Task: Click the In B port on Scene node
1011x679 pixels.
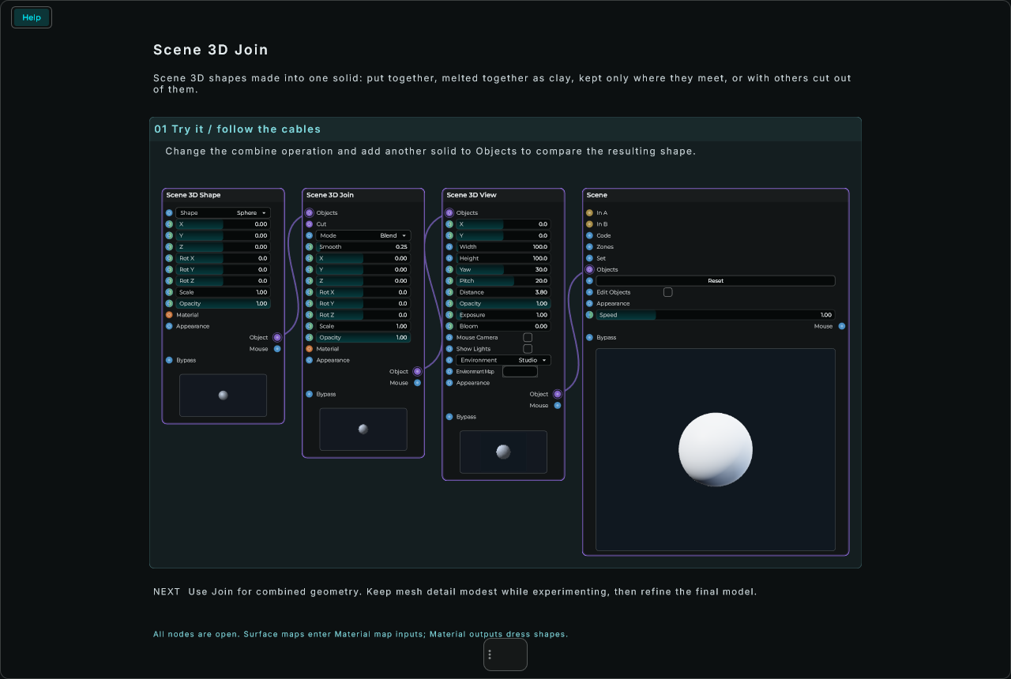Action: click(x=589, y=224)
